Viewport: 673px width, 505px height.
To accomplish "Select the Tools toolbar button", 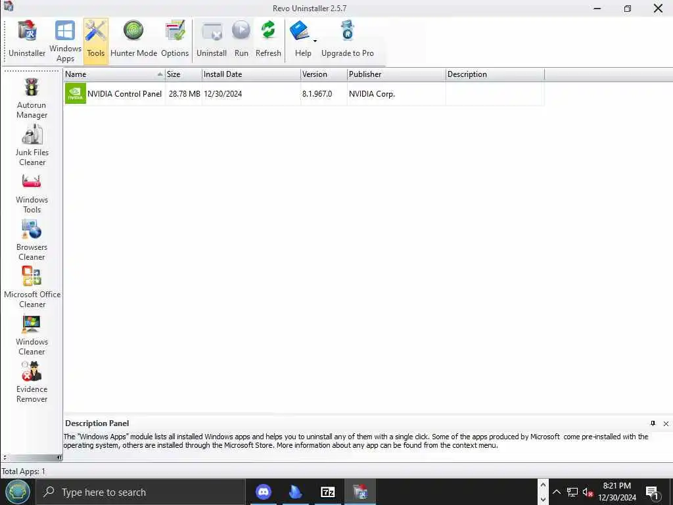I will pyautogui.click(x=96, y=40).
